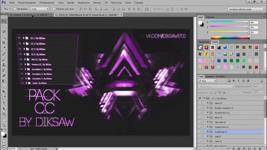Image resolution: width=267 pixels, height=150 pixels.
Task: Add a layer mask
Action: point(239,148)
